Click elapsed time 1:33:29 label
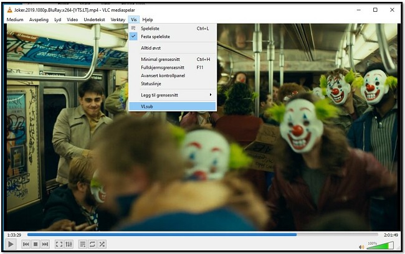Image resolution: width=405 pixels, height=254 pixels. click(14, 235)
